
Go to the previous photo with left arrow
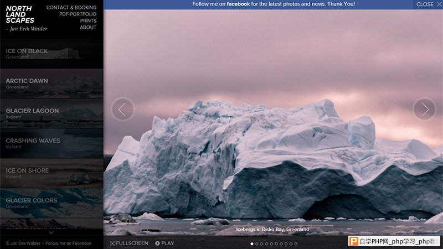(122, 109)
